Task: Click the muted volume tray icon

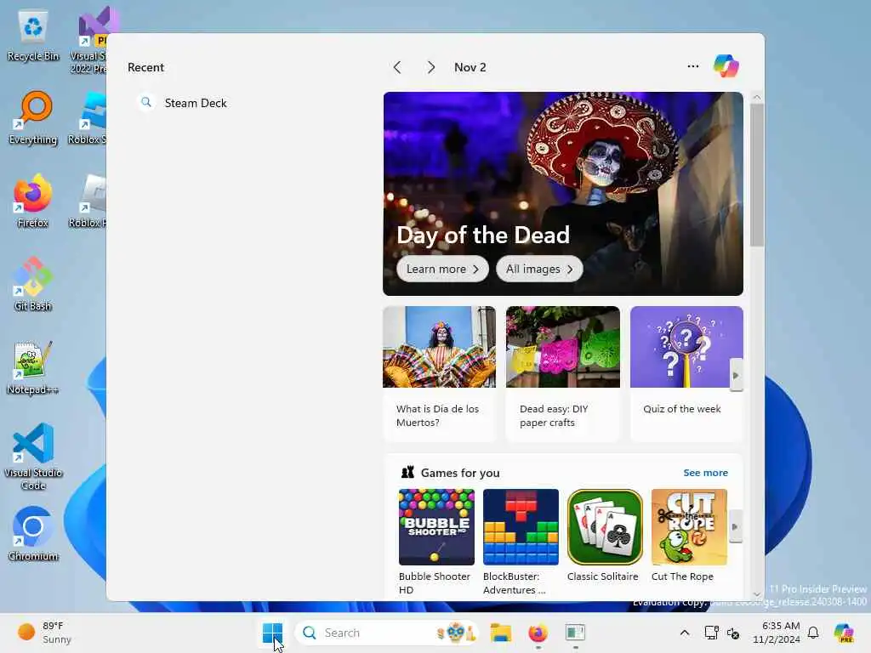Action: 733,633
